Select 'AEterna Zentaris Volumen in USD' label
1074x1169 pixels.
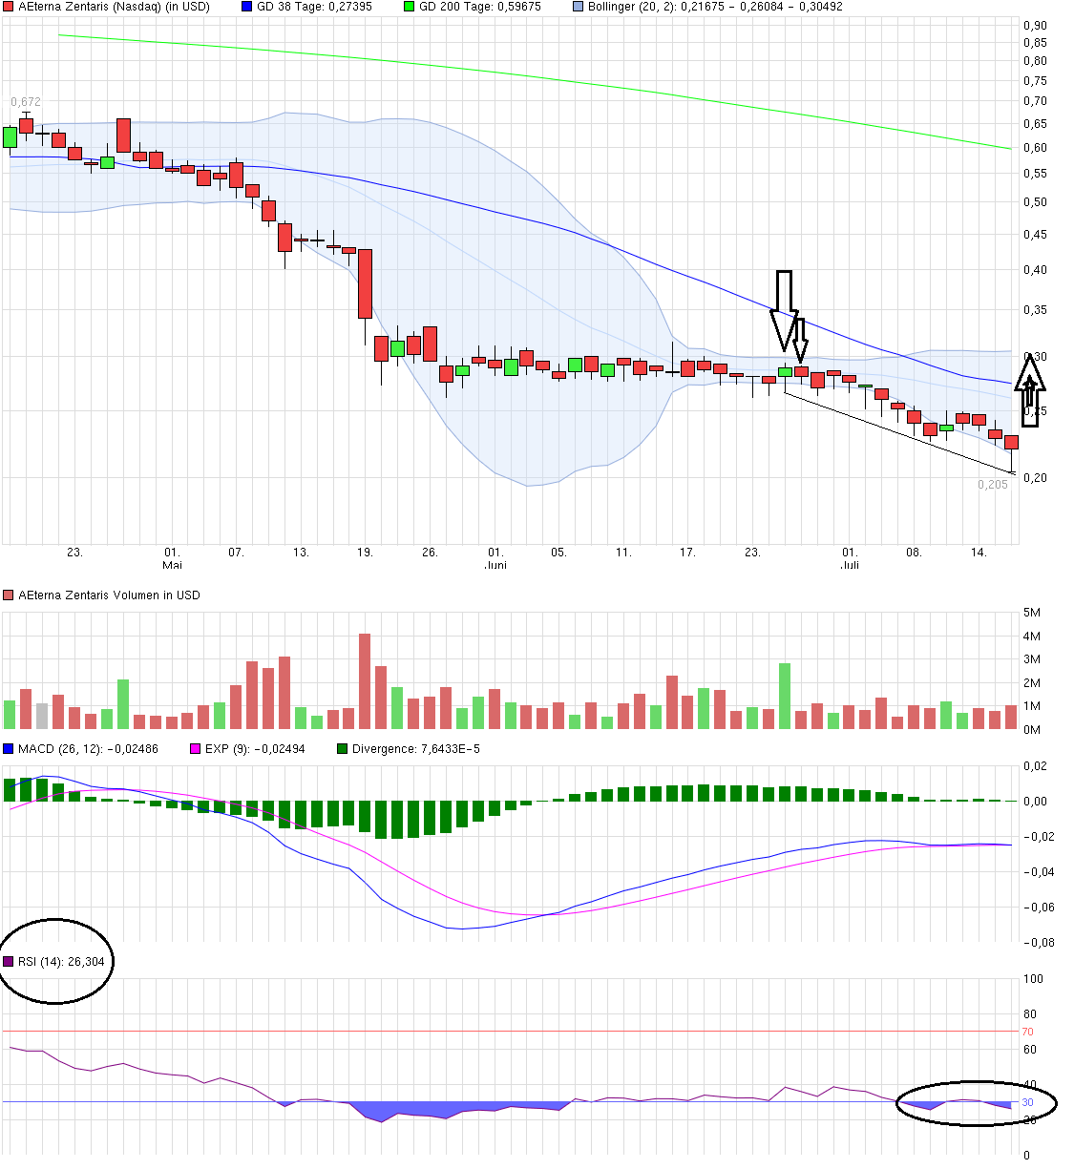coord(109,595)
